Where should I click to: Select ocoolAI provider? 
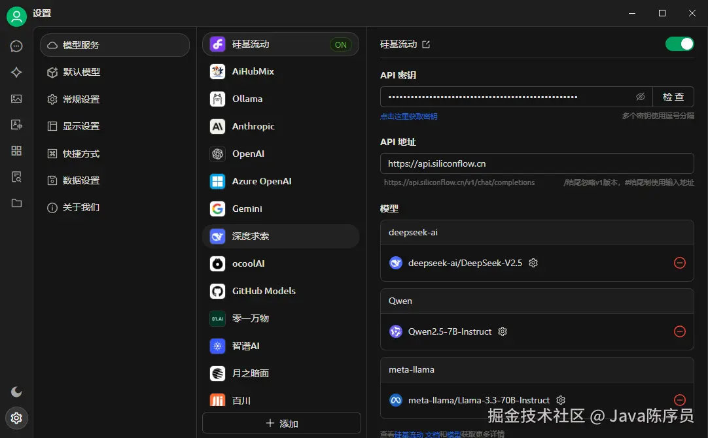(x=281, y=263)
